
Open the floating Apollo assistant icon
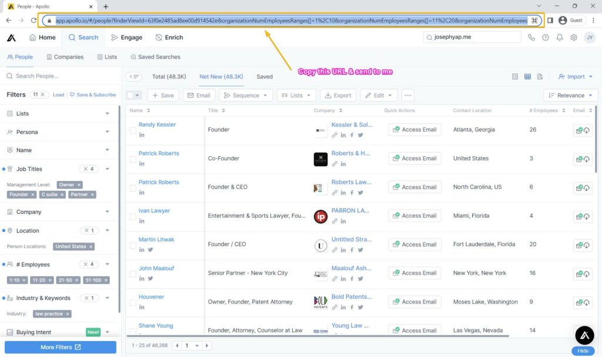tap(584, 335)
